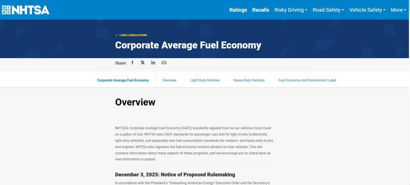The height and width of the screenshot is (185, 410).
Task: Click the December 3, 2025 rulemaking heading
Action: [175, 175]
